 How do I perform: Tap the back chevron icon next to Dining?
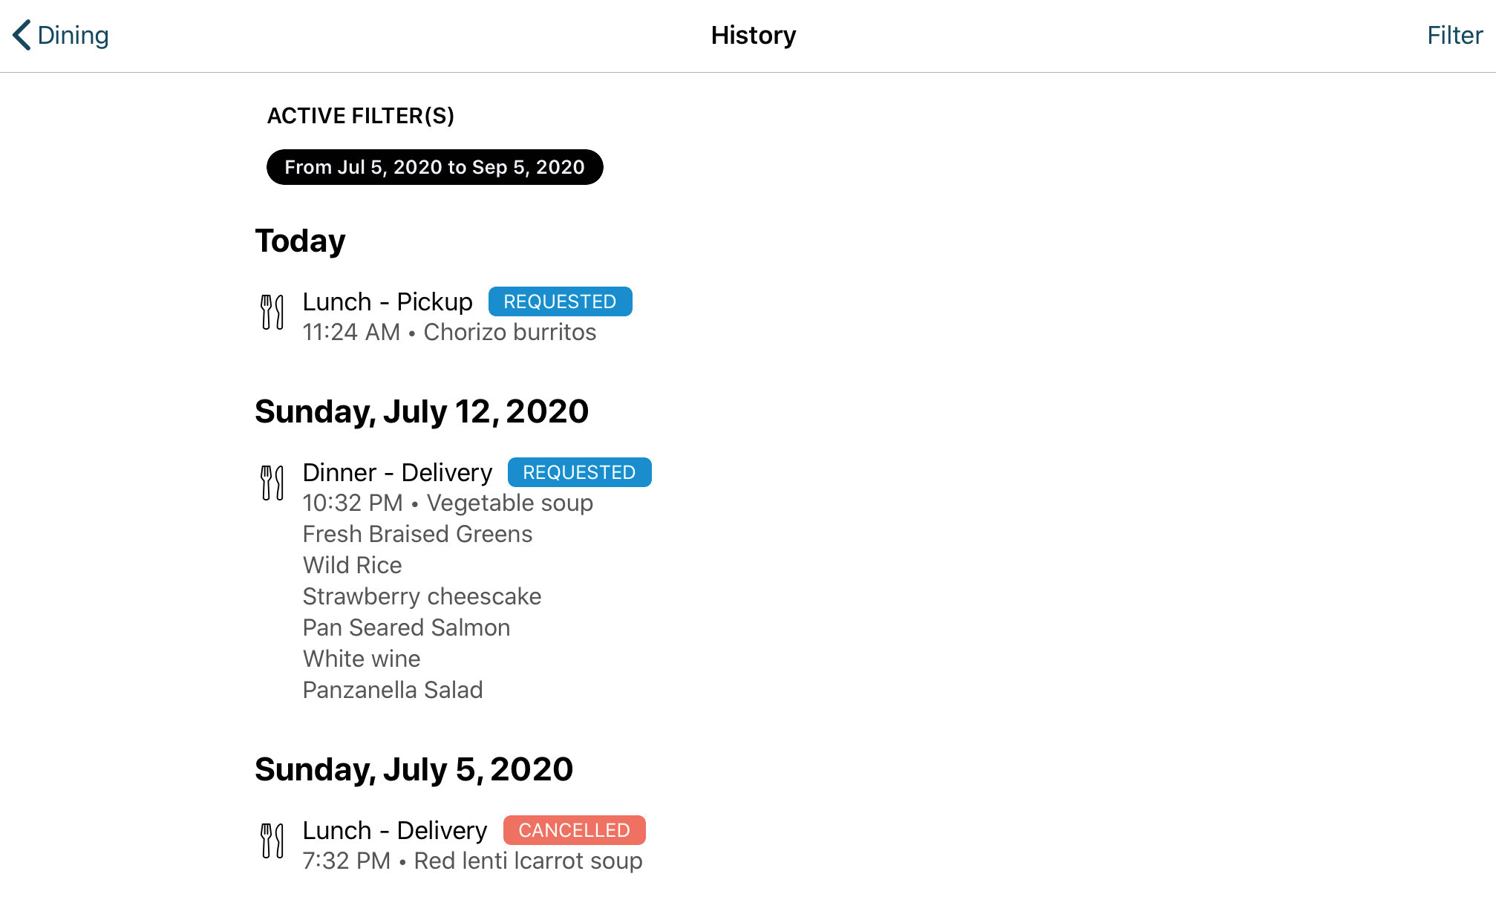tap(22, 35)
